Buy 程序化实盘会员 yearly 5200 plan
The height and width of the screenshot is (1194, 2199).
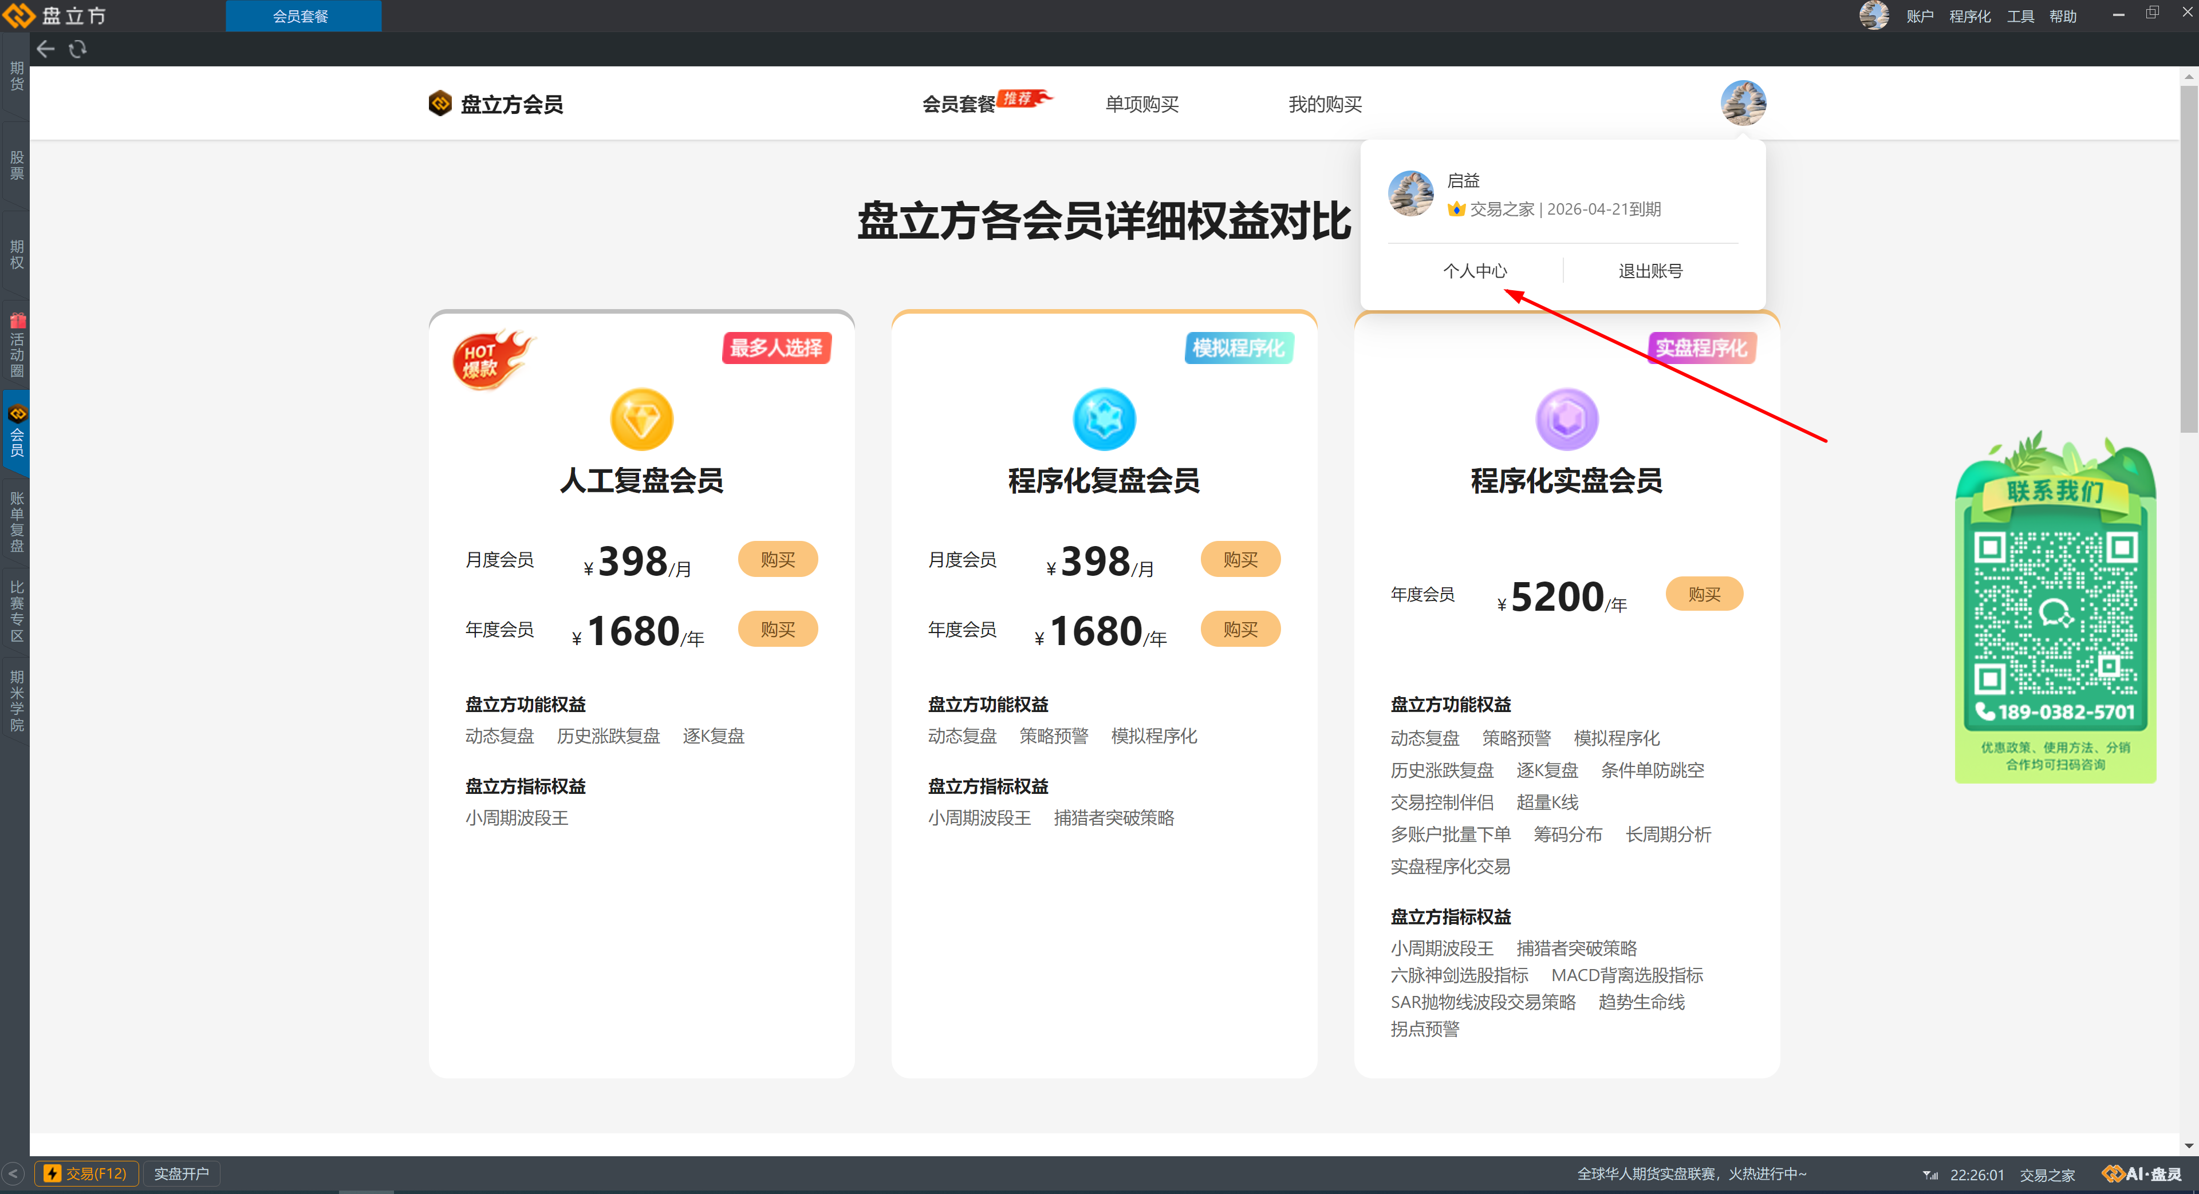pyautogui.click(x=1704, y=594)
